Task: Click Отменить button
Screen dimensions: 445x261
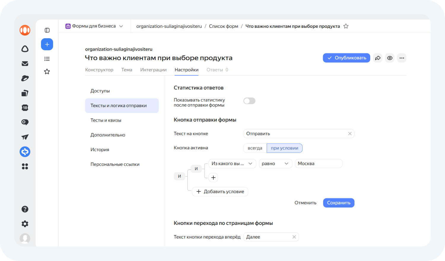Action: pyautogui.click(x=305, y=203)
